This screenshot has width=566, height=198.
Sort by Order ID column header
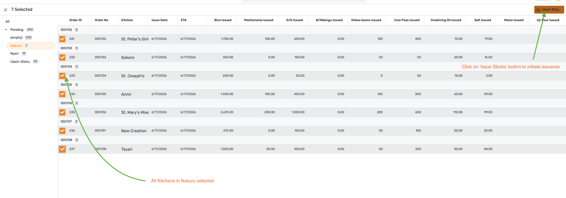coord(75,20)
